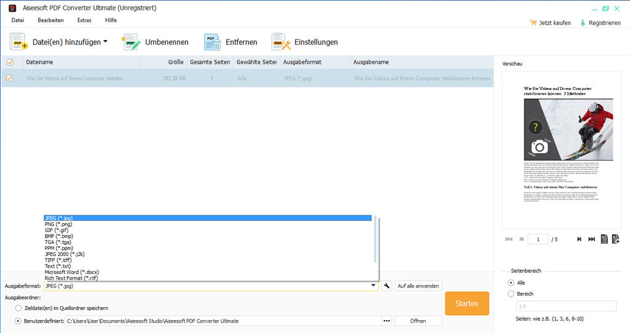Uncheck the Wie Sie Videos file row
Viewport: 630px width, 333px height.
9,78
